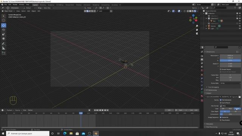Open the Texture properties tab
This screenshot has height=136, width=242.
202,100
